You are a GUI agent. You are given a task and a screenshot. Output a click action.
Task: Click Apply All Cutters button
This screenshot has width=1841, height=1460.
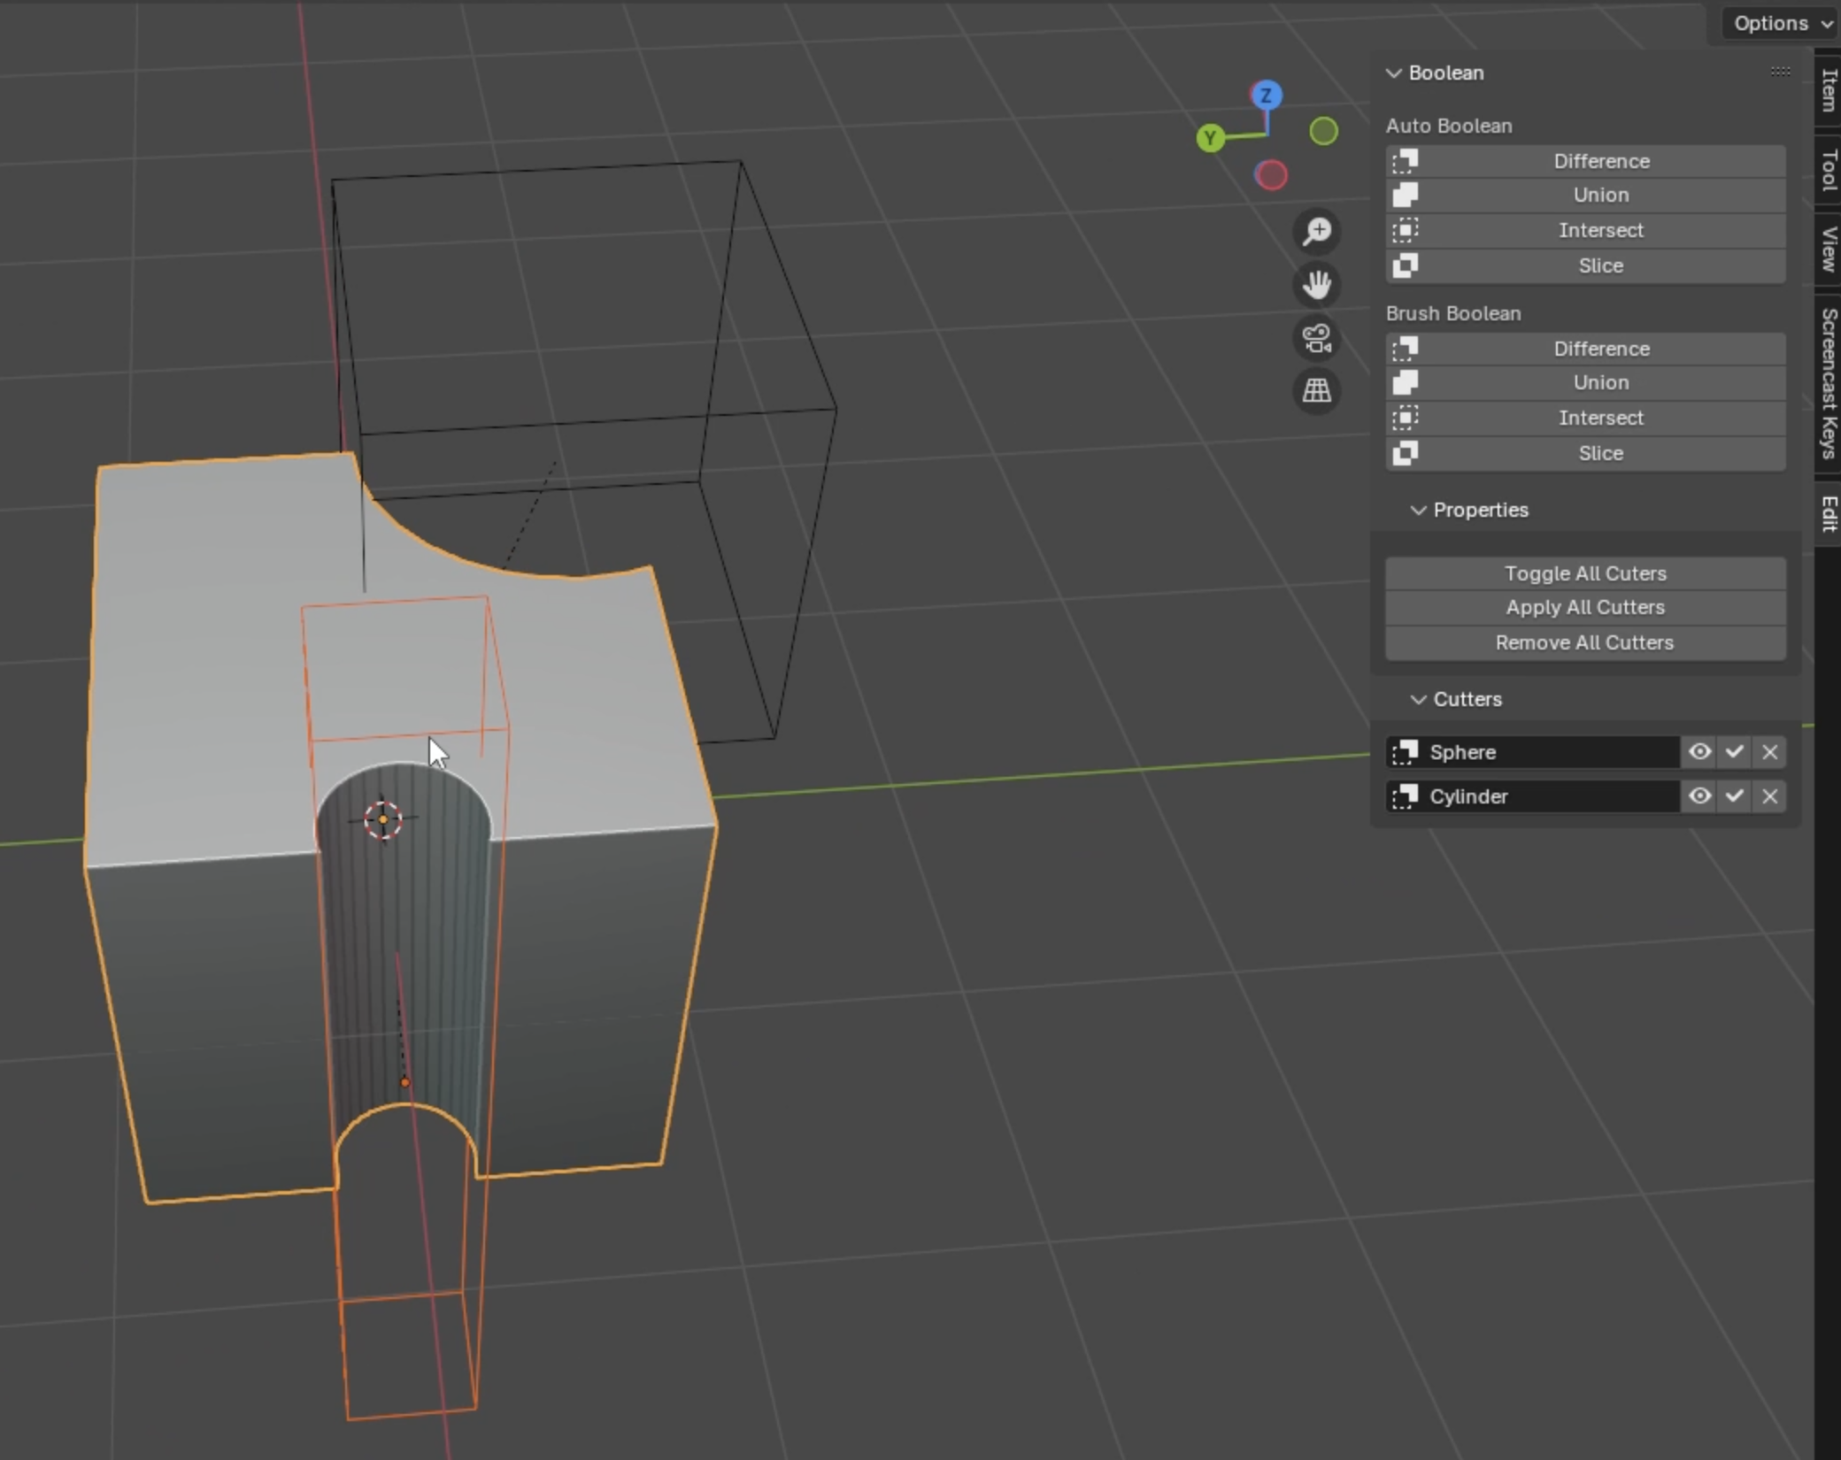pos(1584,607)
